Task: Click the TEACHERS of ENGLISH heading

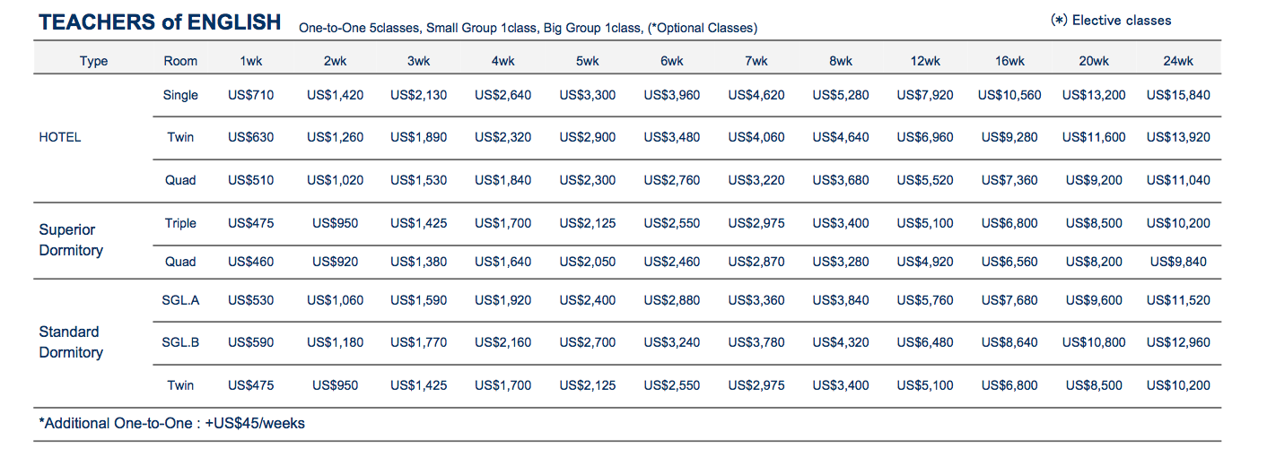Action: (x=160, y=22)
